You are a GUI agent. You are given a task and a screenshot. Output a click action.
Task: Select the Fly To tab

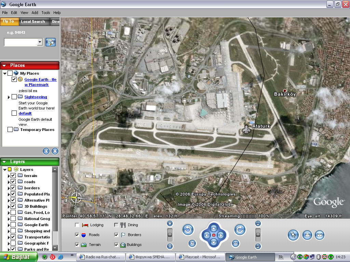click(x=9, y=21)
